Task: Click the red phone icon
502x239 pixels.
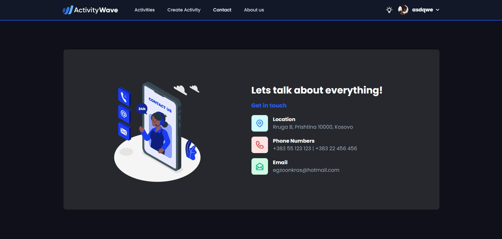Action: tap(260, 145)
